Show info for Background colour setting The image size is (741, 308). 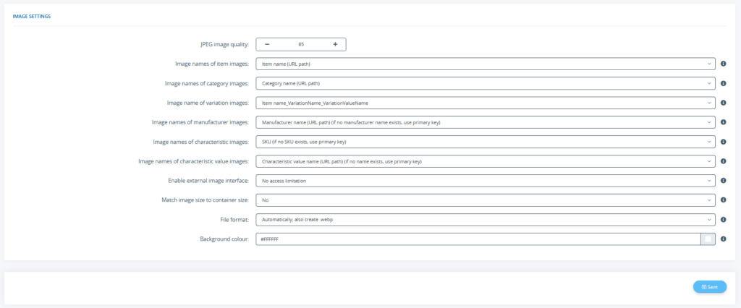(x=723, y=239)
